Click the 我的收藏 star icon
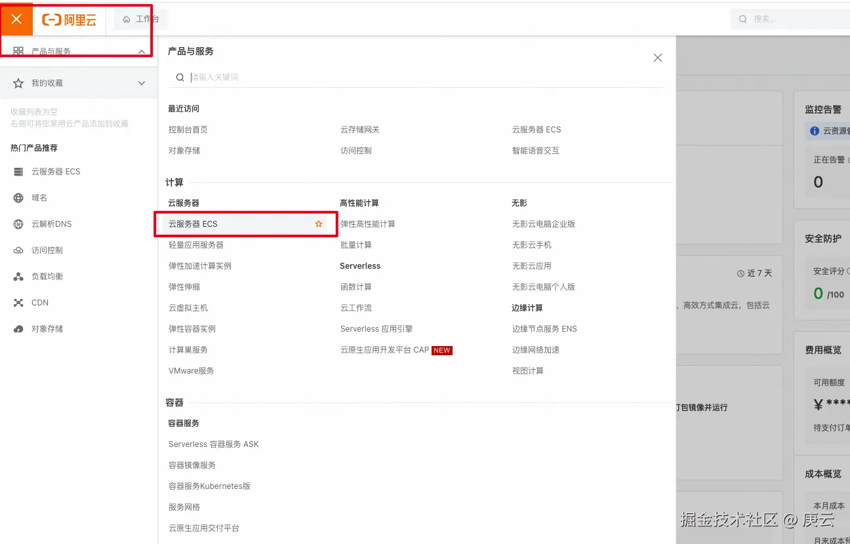Viewport: 850px width, 544px height. click(x=18, y=83)
